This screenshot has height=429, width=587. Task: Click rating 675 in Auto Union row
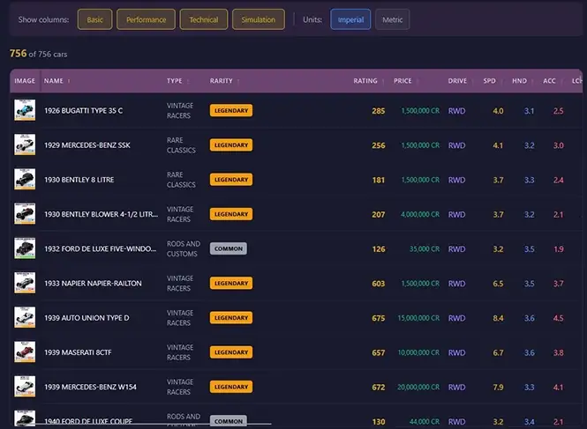[378, 318]
